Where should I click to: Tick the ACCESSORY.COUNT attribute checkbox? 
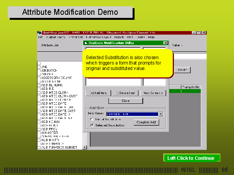[x=39, y=77]
